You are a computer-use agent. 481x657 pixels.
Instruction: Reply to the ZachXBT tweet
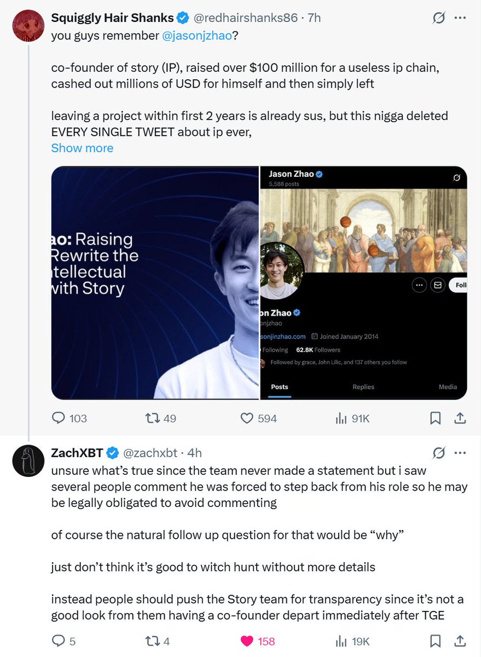pyautogui.click(x=58, y=641)
